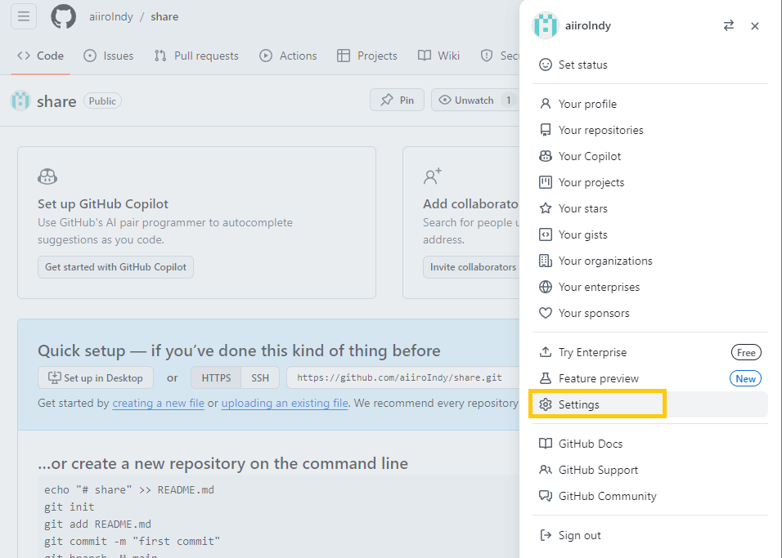Follow the uploading an existing file link
Screen dimensions: 782x558
tap(285, 403)
